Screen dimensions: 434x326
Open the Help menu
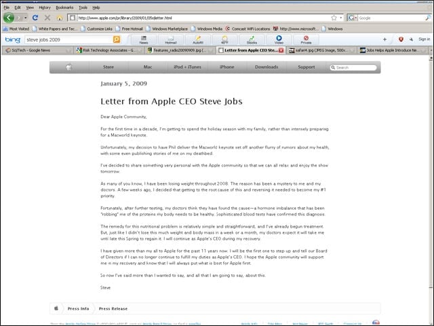[96, 7]
